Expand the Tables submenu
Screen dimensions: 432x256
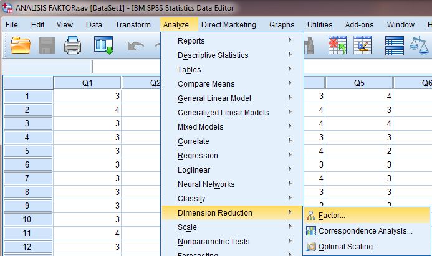tap(232, 69)
